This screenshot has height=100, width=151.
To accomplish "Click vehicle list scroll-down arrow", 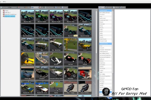I will coord(96,95).
